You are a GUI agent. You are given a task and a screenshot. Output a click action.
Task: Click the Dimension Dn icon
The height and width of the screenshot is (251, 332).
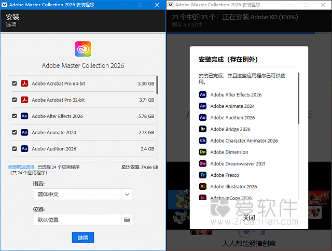point(203,152)
